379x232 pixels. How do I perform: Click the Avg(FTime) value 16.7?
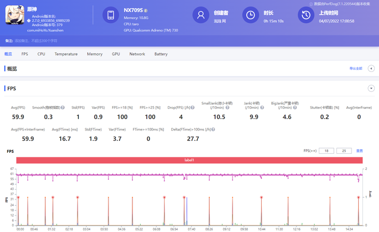point(65,139)
